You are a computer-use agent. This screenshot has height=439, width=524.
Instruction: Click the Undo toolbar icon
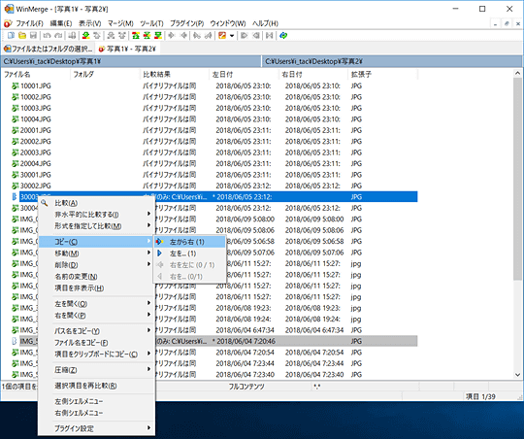[47, 35]
